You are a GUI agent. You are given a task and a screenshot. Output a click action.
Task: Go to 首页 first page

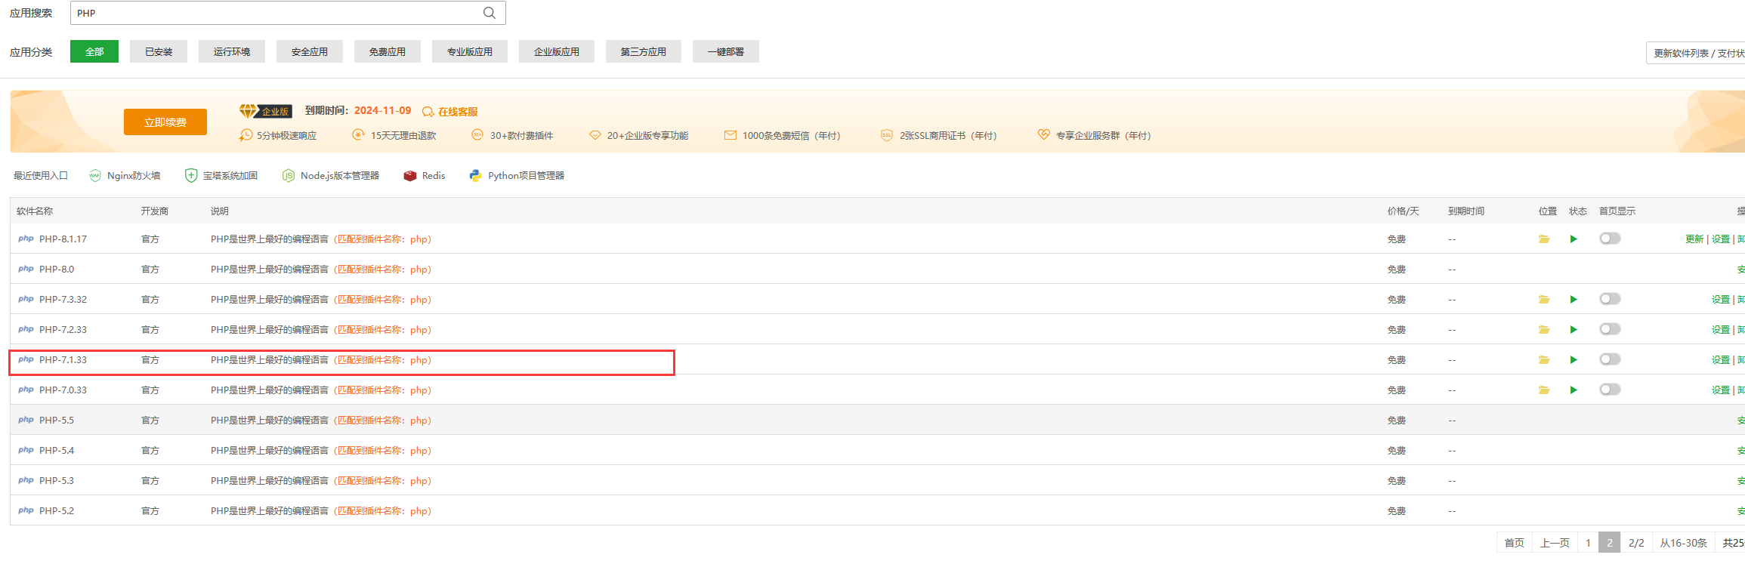[1515, 543]
